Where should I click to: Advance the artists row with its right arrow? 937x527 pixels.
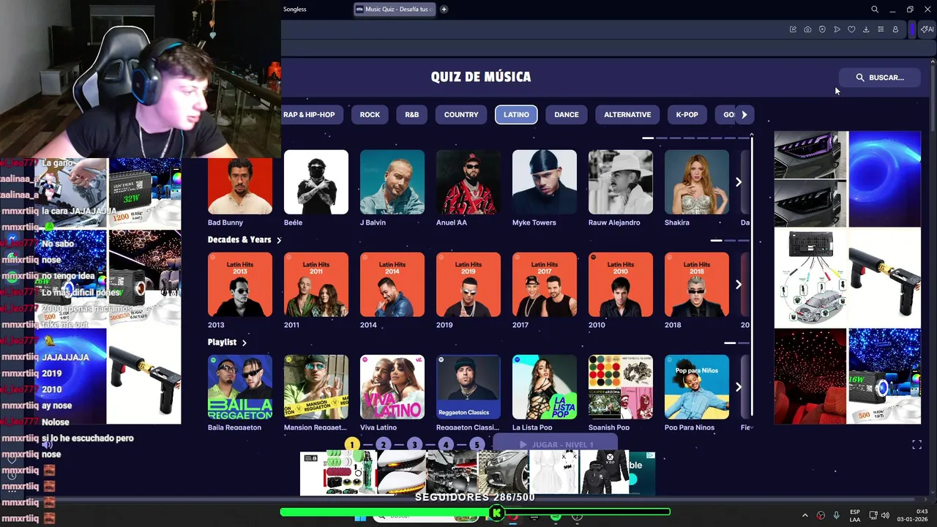click(738, 182)
